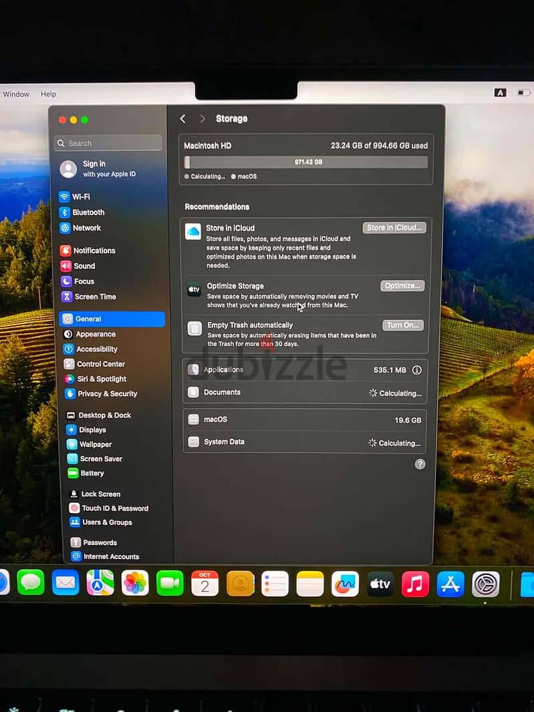
Task: Open Storage help question mark button
Action: 420,464
